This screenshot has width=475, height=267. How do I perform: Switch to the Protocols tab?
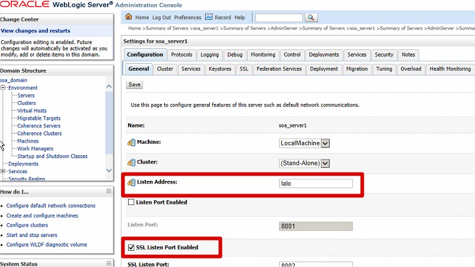(181, 55)
